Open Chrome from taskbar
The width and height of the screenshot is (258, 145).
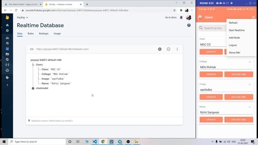tap(103, 142)
